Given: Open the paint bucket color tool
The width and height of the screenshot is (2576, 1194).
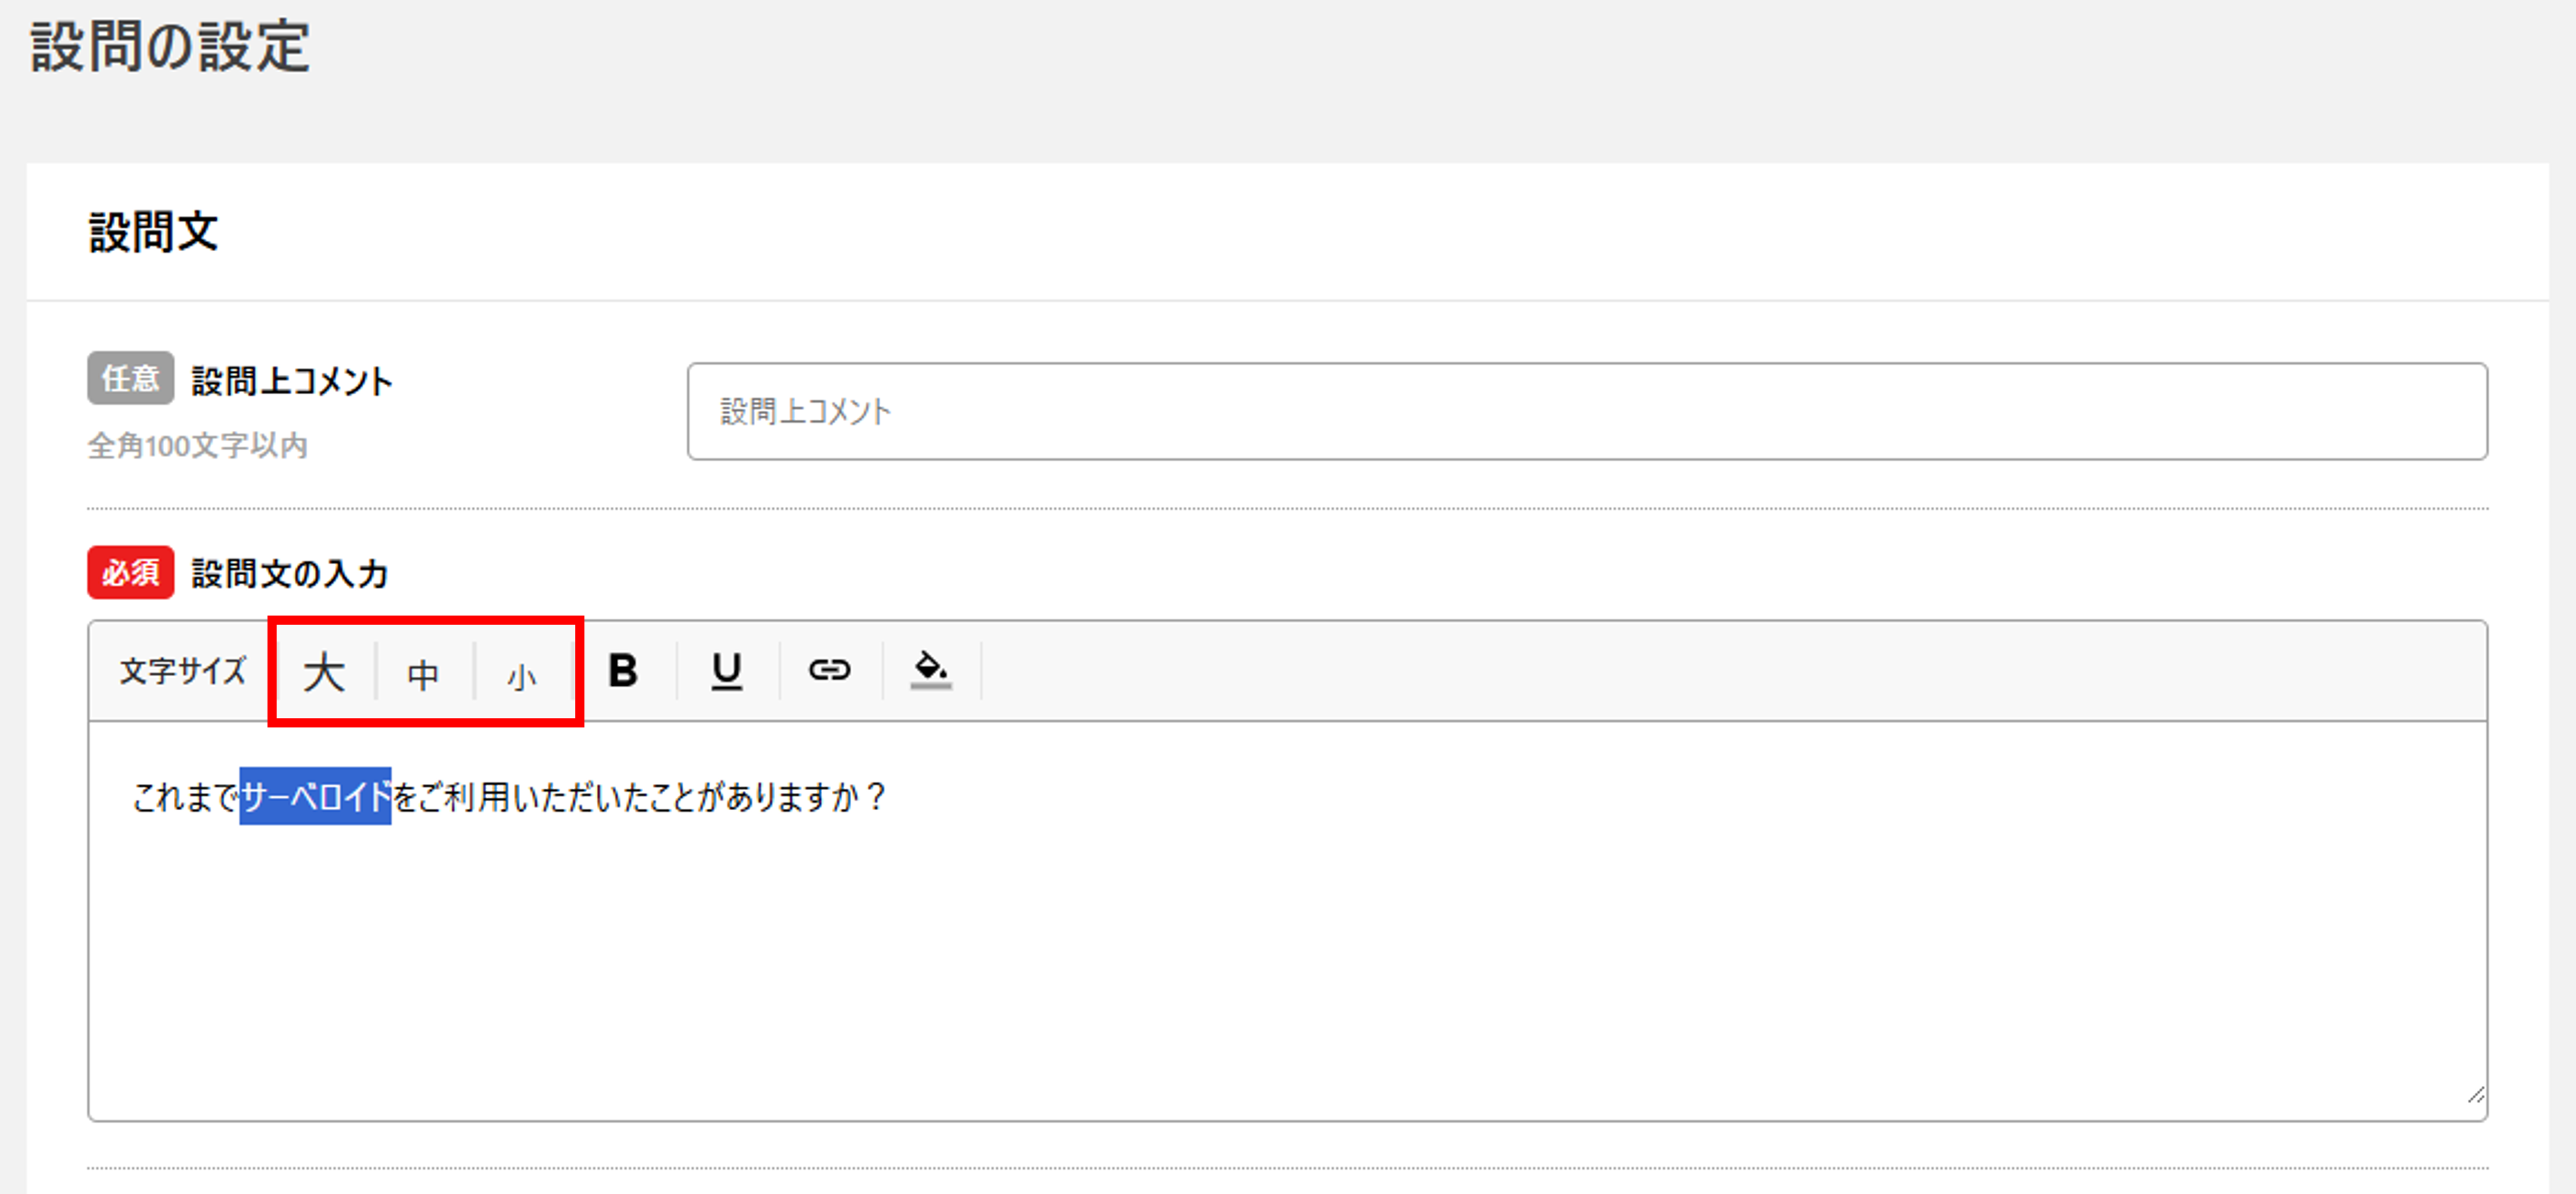Looking at the screenshot, I should click(930, 669).
